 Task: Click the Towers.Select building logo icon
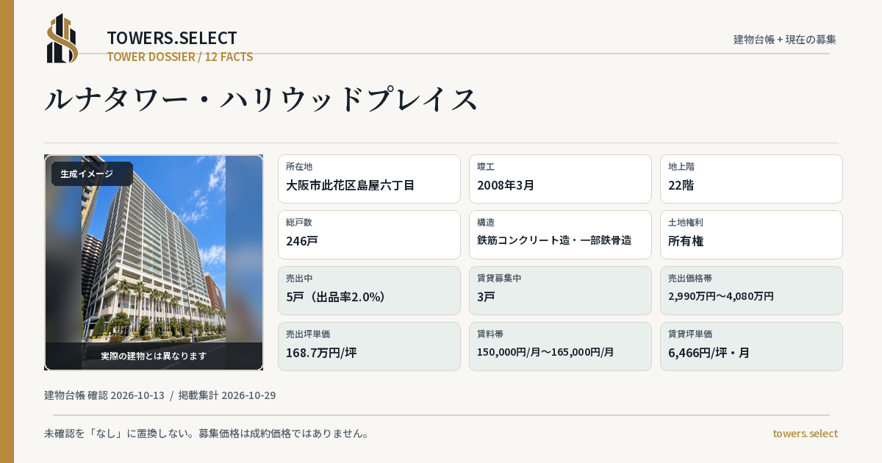[62, 38]
